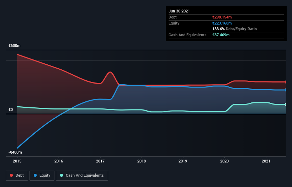This screenshot has width=292, height=187.
Task: Click the Equity row label in tooltip
Action: [174, 23]
